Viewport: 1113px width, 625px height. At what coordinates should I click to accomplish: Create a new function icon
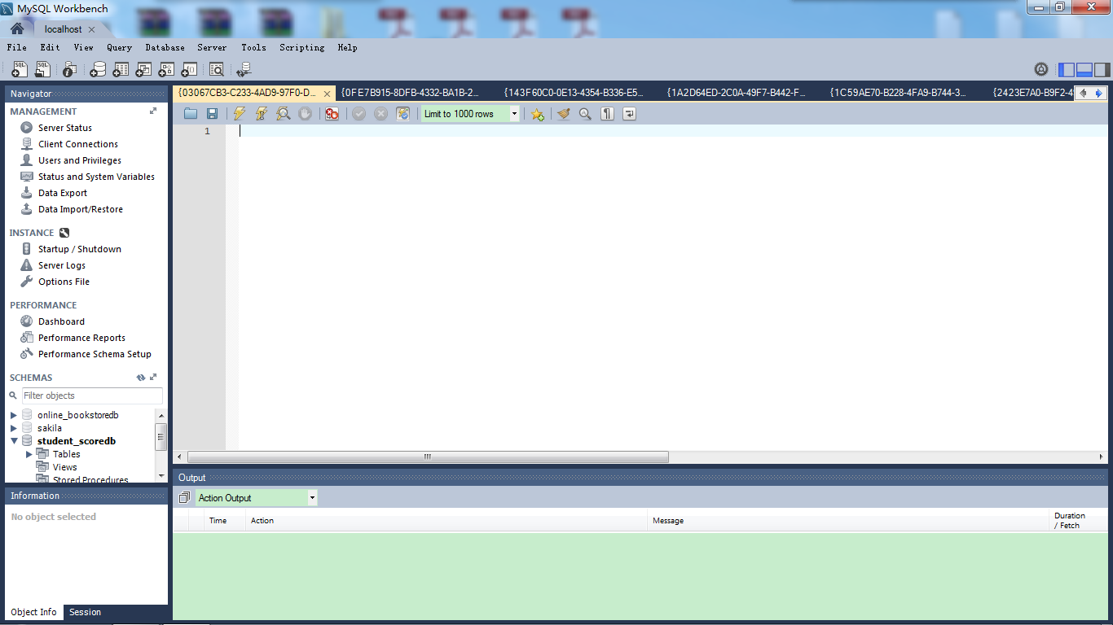[x=189, y=70]
